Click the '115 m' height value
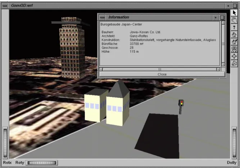Screen dimensions: 240x168 (x=134, y=52)
